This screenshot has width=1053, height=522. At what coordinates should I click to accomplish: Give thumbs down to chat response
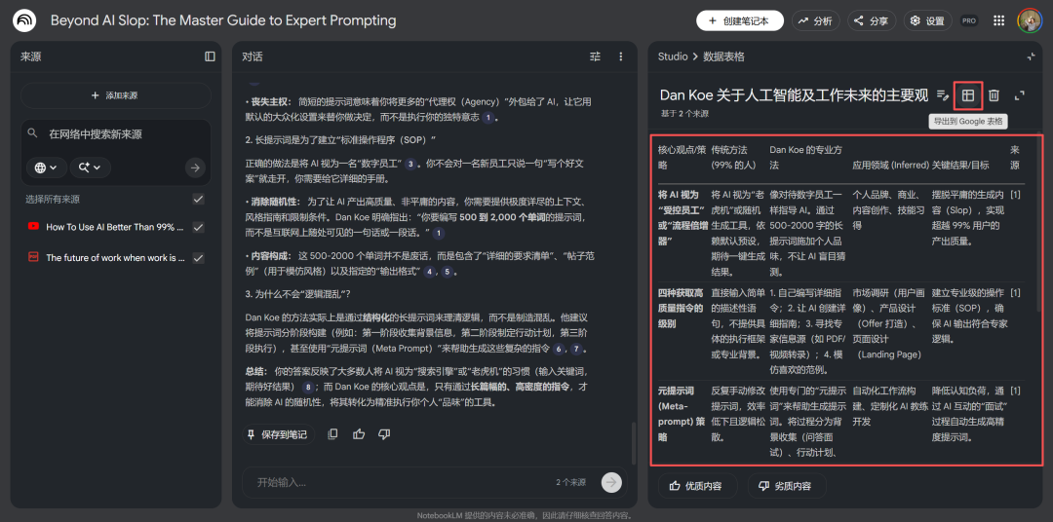[x=384, y=434]
